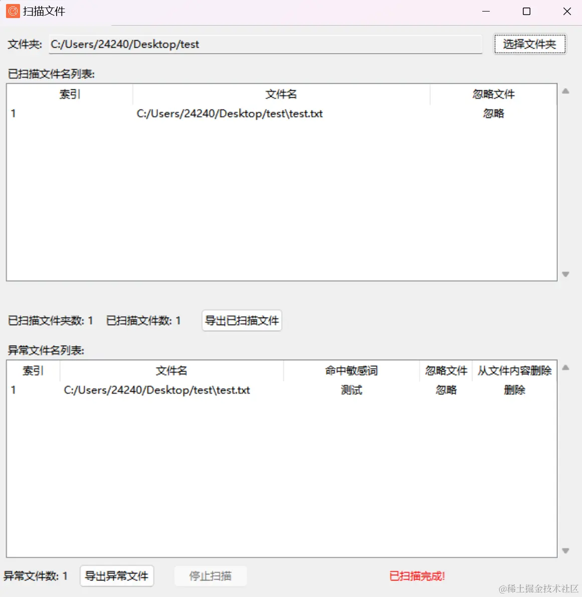Click 导出已扫描文件 button
582x597 pixels.
[x=242, y=321]
